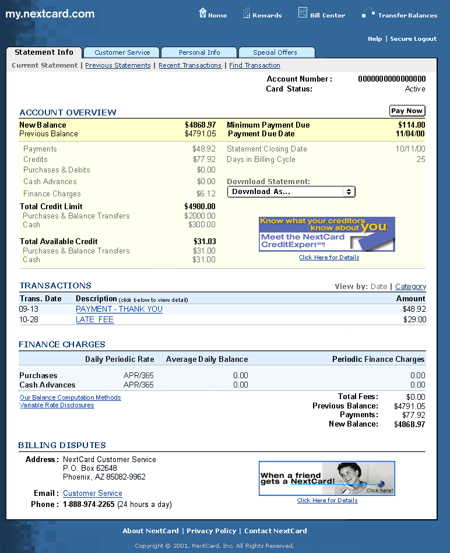Click the $29.00 late fee amount
This screenshot has height=553, width=450.
click(x=414, y=319)
